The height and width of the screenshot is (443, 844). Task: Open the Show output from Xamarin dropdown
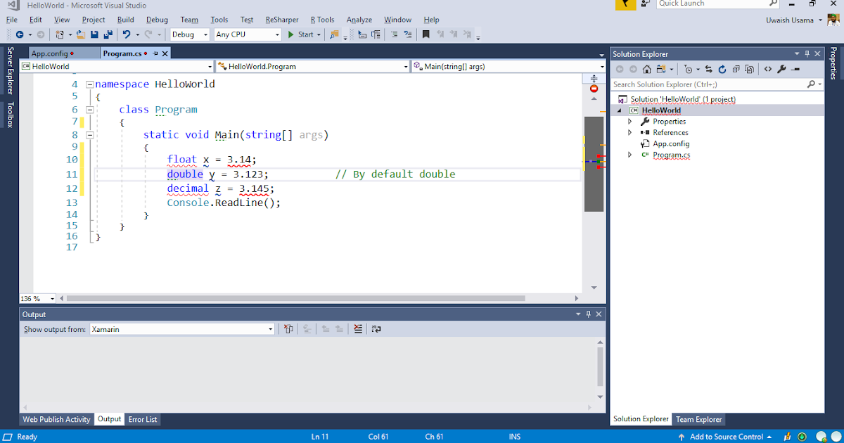[270, 328]
